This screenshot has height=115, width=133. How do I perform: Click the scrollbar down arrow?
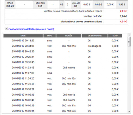click(129, 112)
